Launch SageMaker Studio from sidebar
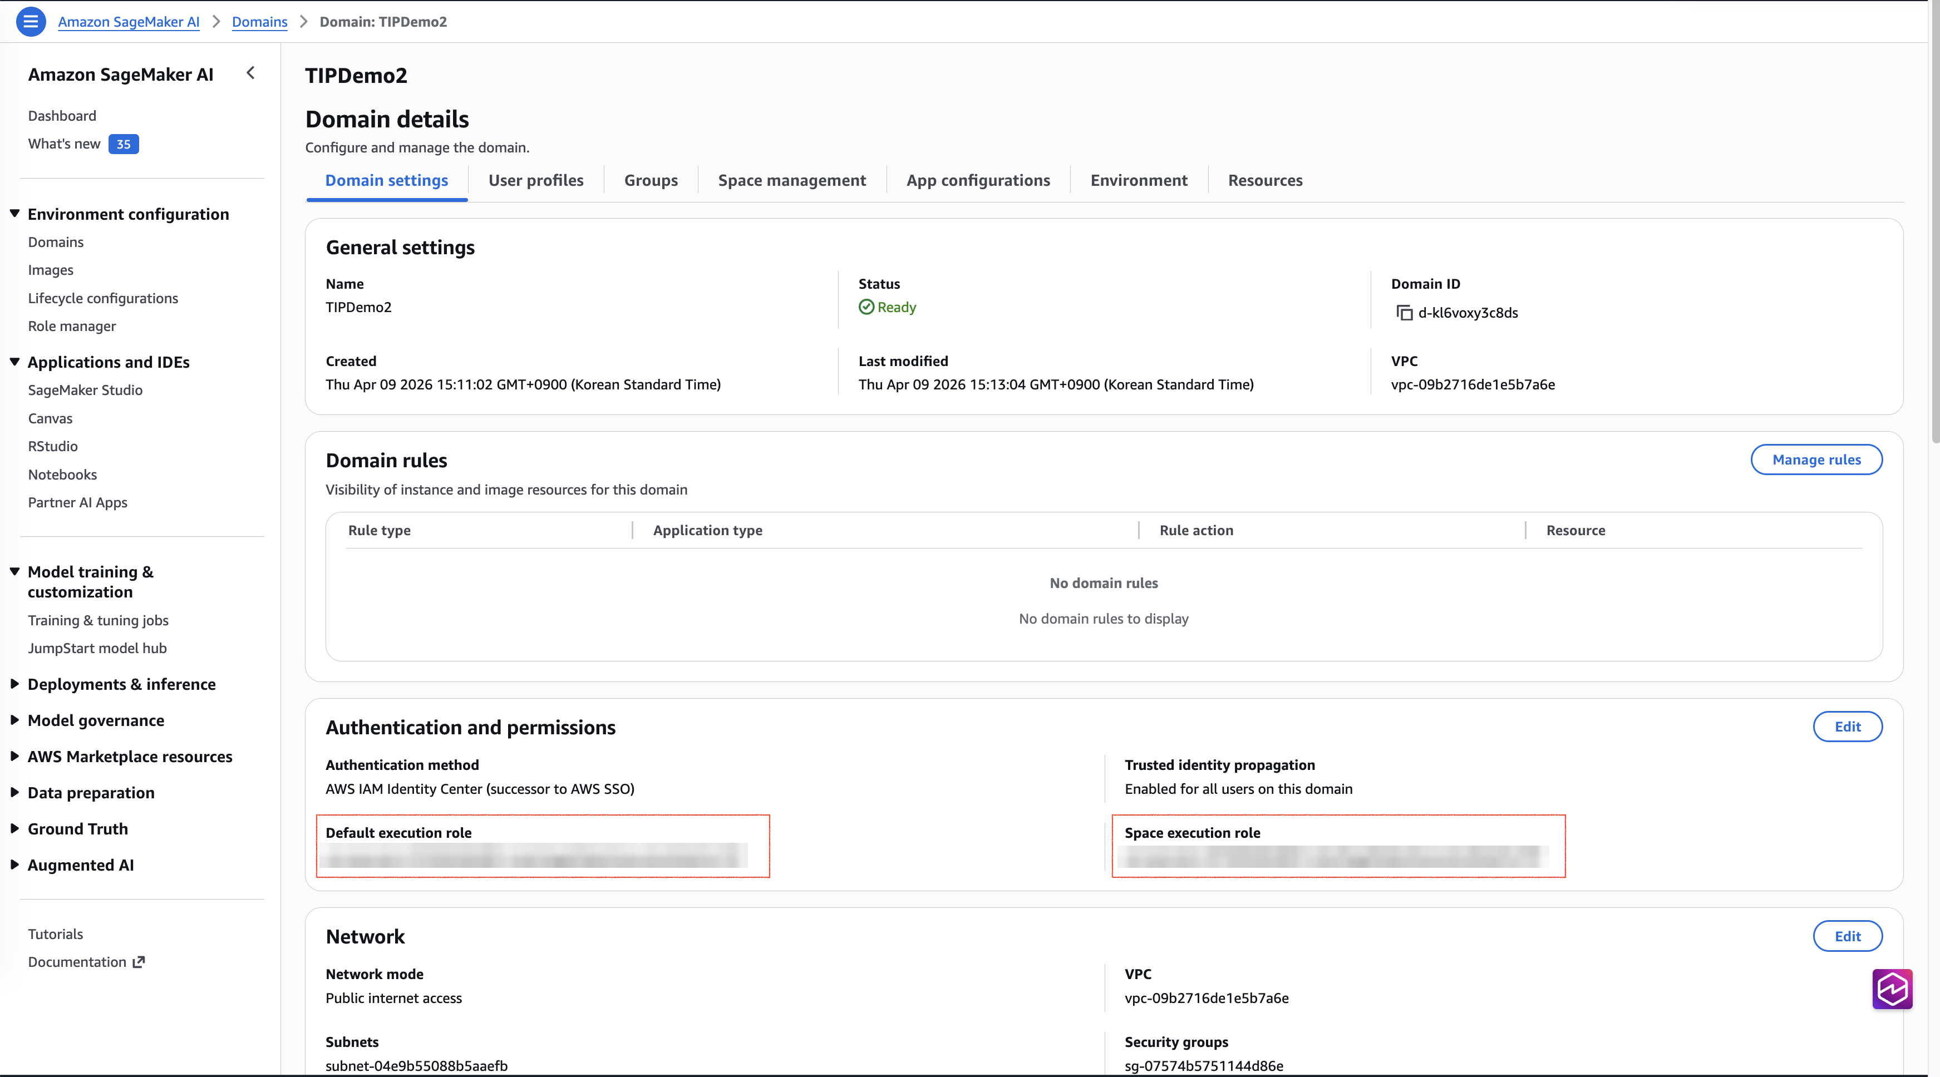Screen dimensions: 1940x1077 [85, 390]
